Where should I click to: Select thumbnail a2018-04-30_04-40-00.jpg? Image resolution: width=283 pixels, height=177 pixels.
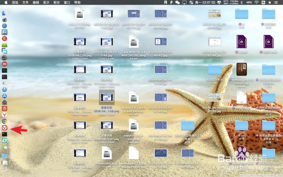pos(188,153)
